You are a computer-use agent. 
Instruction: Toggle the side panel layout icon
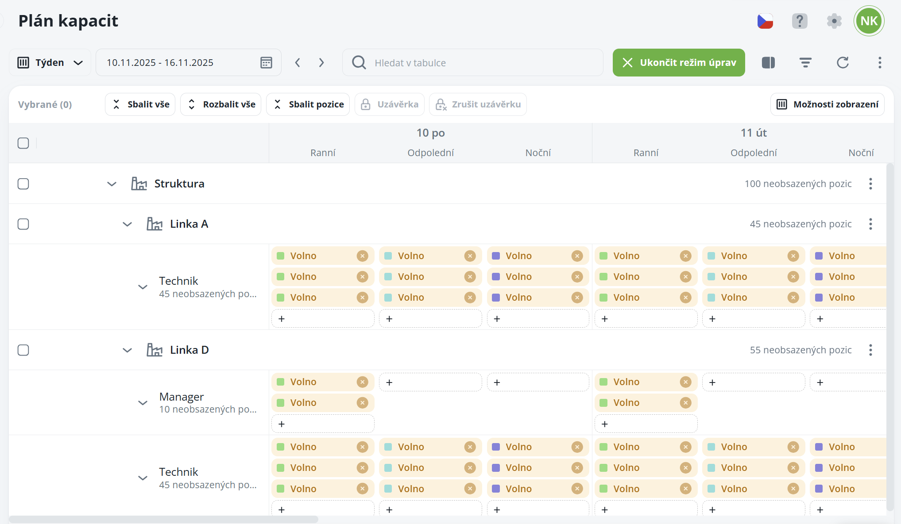tap(768, 63)
